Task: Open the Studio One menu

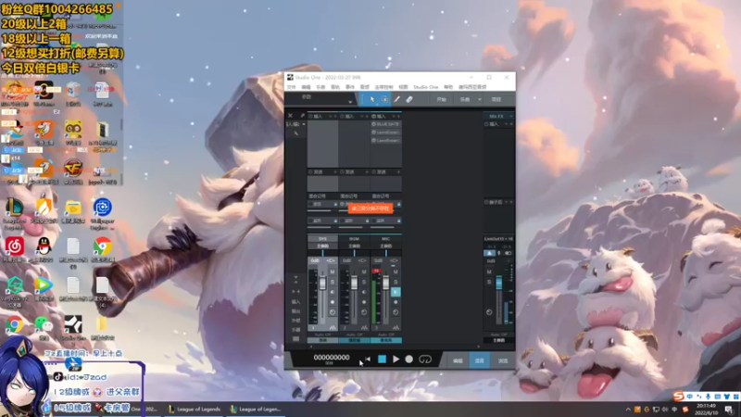Action: pos(426,87)
